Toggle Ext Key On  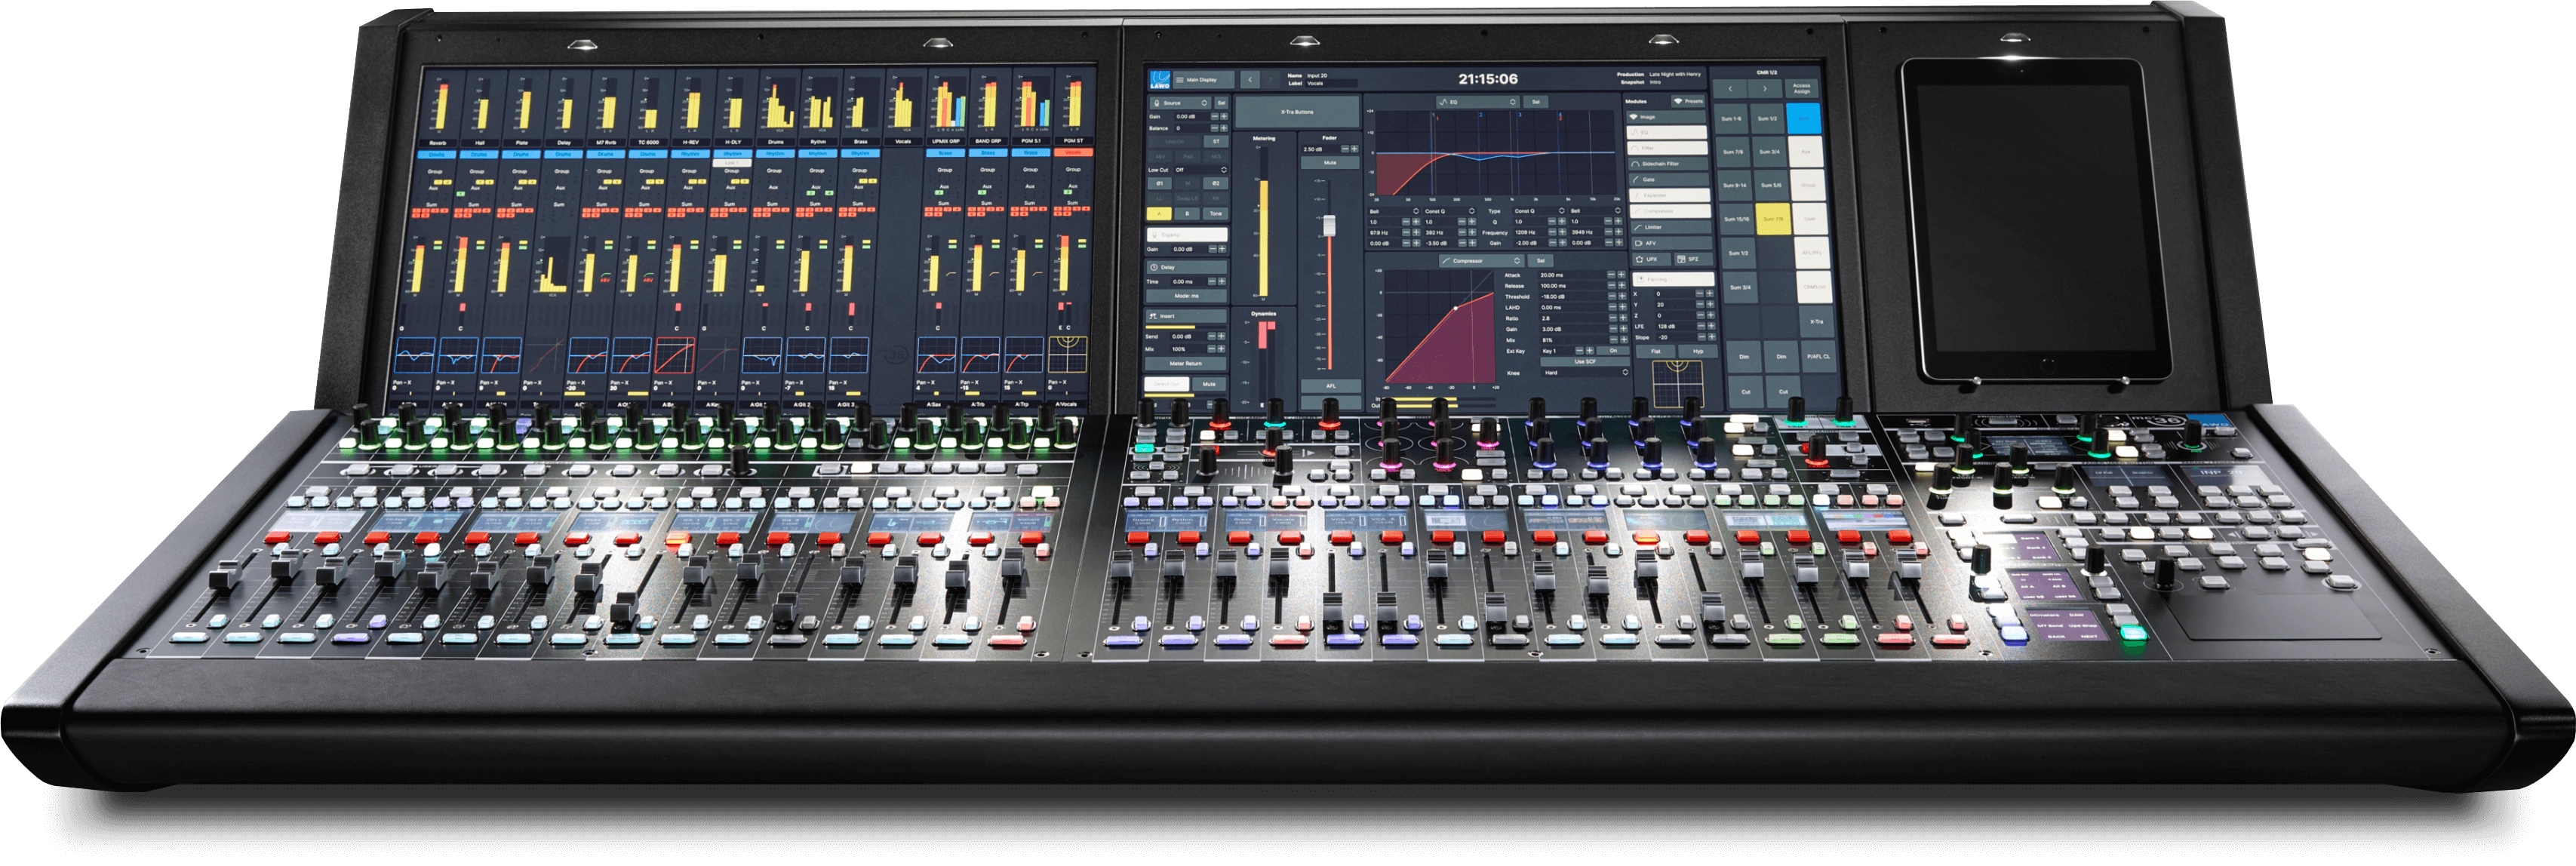click(1614, 351)
